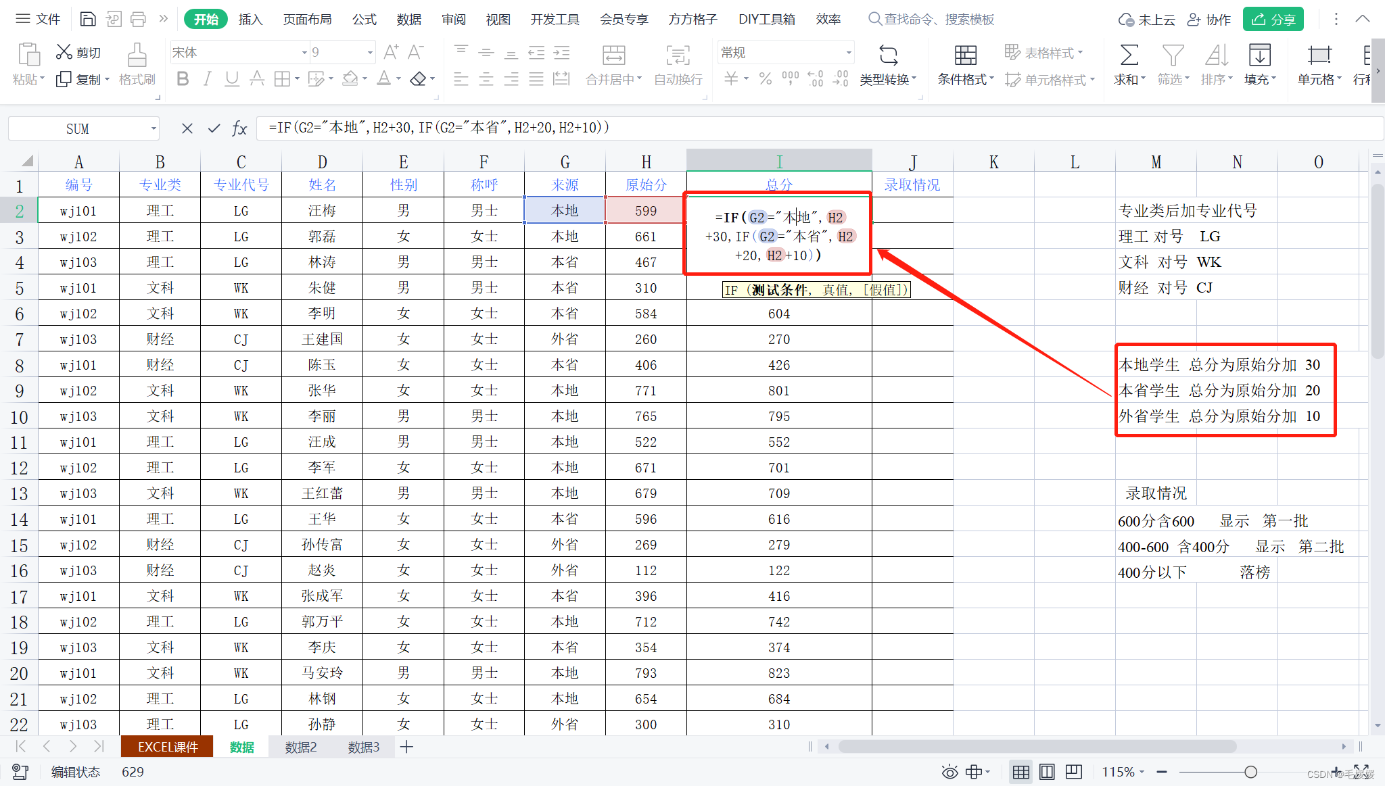Expand more quick access tools (») chevron
The height and width of the screenshot is (786, 1385).
tap(163, 19)
